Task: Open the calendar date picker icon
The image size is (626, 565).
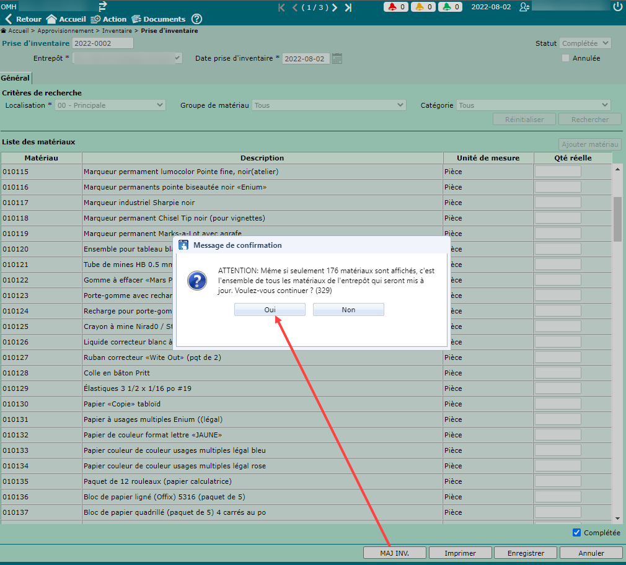Action: click(x=337, y=58)
